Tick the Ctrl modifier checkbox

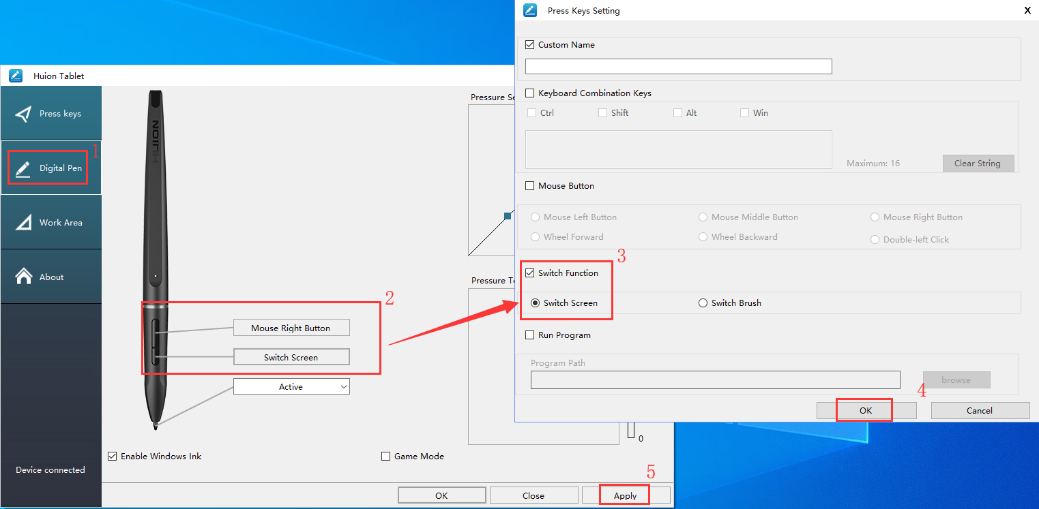pos(532,113)
